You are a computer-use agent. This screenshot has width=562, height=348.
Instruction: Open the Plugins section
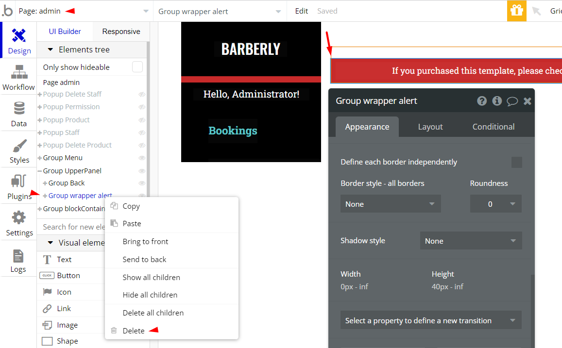[19, 187]
